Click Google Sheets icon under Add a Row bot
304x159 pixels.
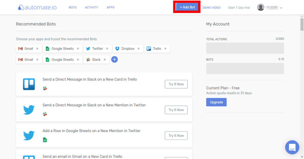coord(45,140)
